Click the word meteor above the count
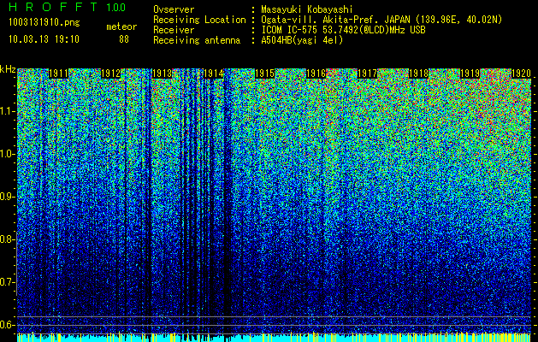Viewport: 538px width, 342px height. pos(121,27)
